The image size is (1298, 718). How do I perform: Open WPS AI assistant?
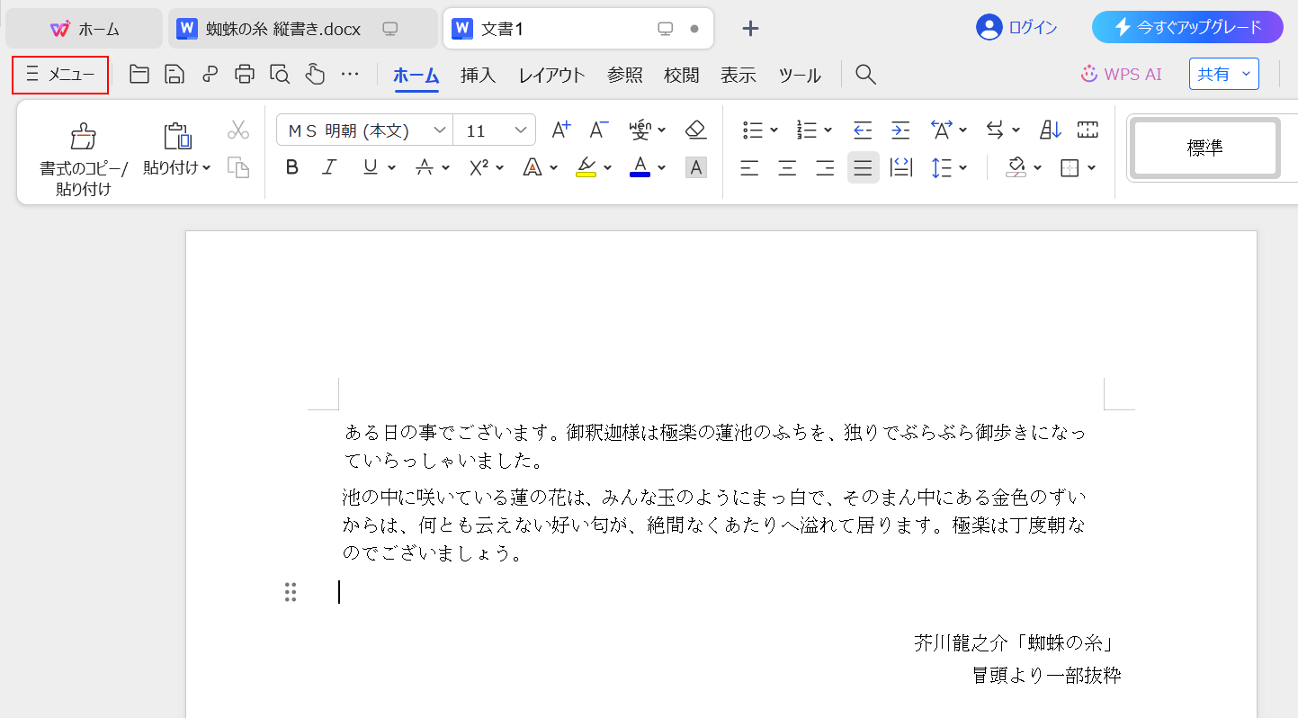click(x=1121, y=75)
